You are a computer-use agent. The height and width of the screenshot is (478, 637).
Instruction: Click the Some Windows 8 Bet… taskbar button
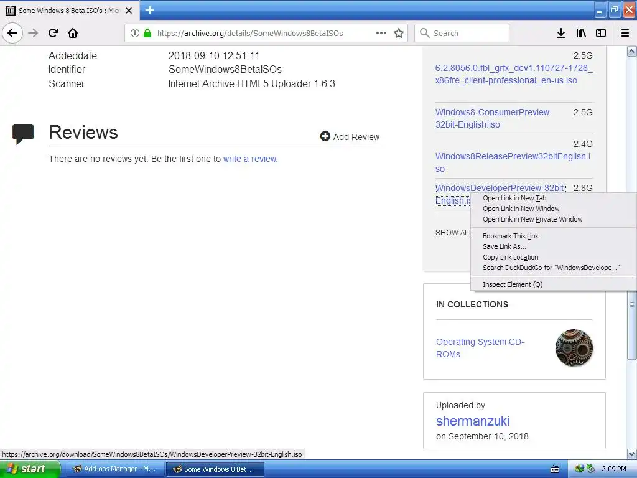click(215, 469)
